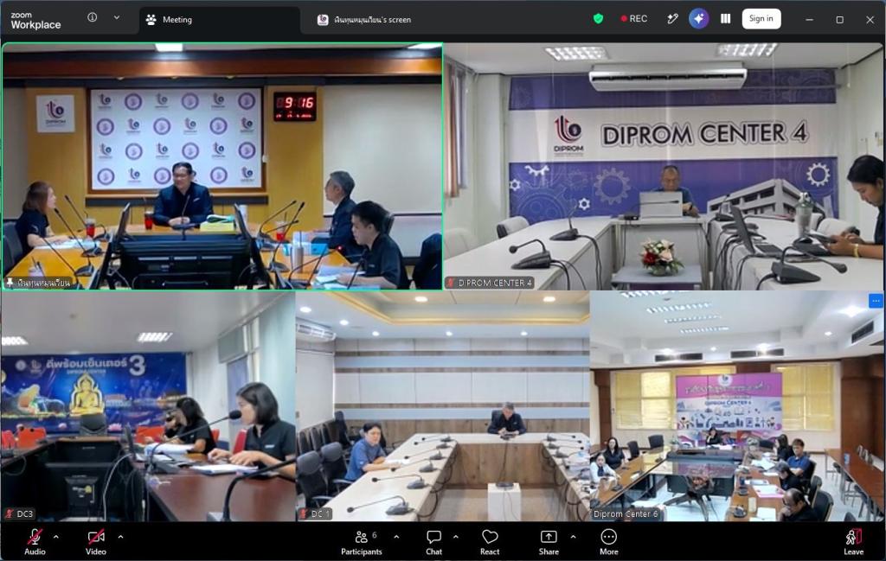Click green encryption shield icon
Screen dimensions: 886x561
[x=599, y=19]
